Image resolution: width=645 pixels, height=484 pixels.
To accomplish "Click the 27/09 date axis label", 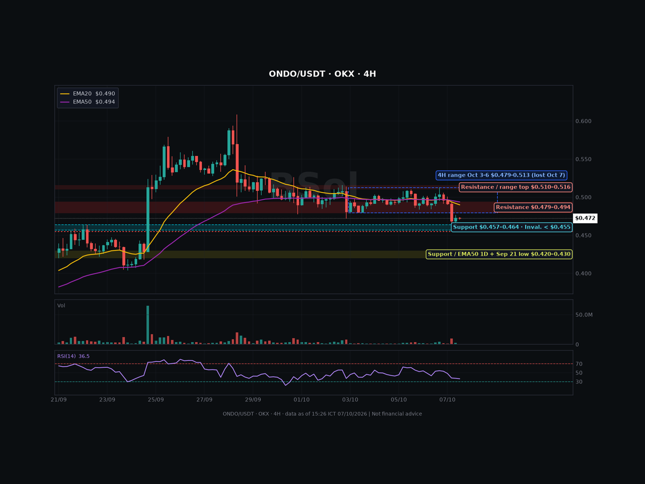I will point(204,400).
